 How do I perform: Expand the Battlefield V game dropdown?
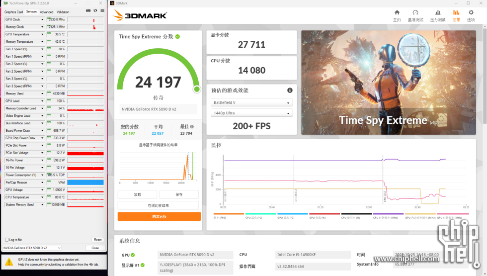pos(251,103)
